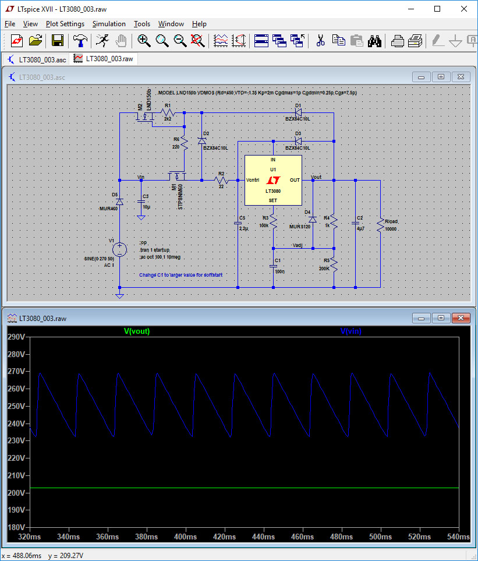Print using the second printer icon
478x561 pixels.
[x=415, y=41]
